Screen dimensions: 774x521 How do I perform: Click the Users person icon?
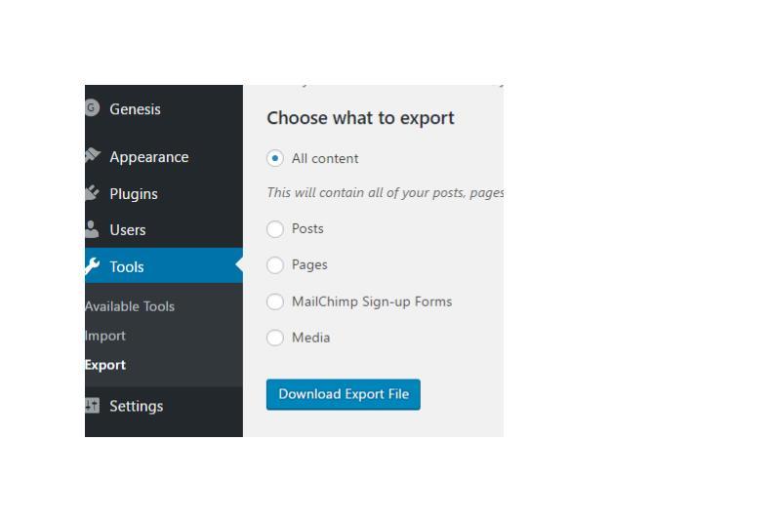(x=93, y=229)
